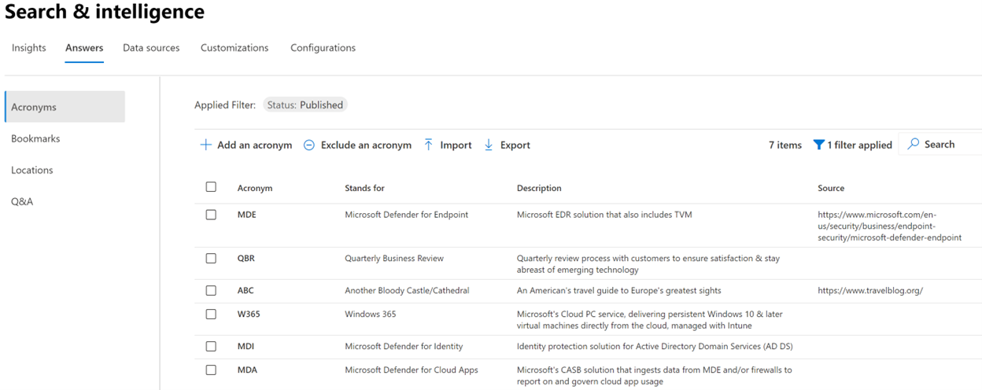Open the Configurations tab

323,48
